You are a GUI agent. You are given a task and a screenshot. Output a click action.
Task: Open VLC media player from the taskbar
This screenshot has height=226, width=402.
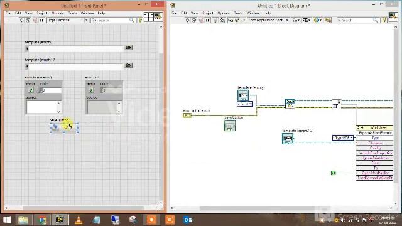[x=79, y=220]
